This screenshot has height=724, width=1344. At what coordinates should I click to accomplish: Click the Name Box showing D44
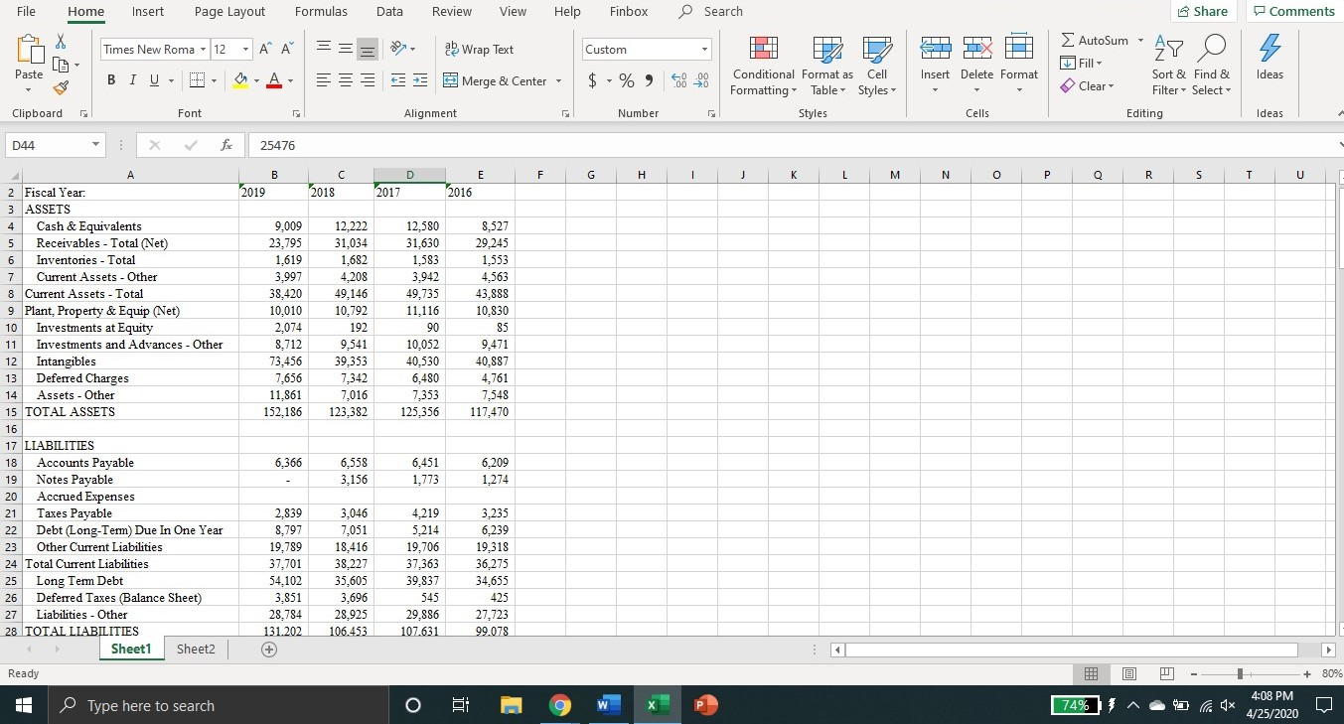tap(47, 144)
